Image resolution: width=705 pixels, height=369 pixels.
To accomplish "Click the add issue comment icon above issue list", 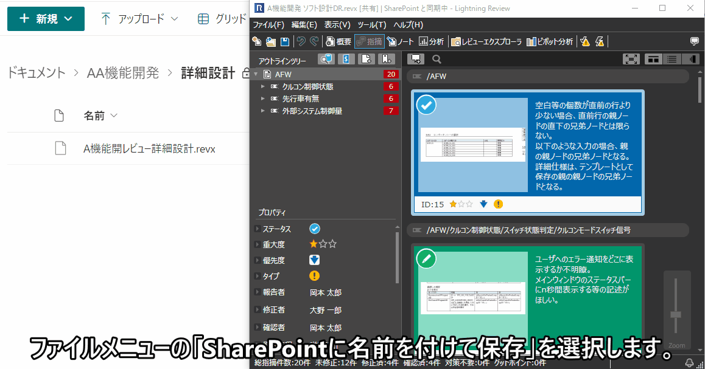I will [x=415, y=59].
